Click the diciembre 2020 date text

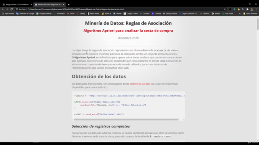tap(128, 38)
